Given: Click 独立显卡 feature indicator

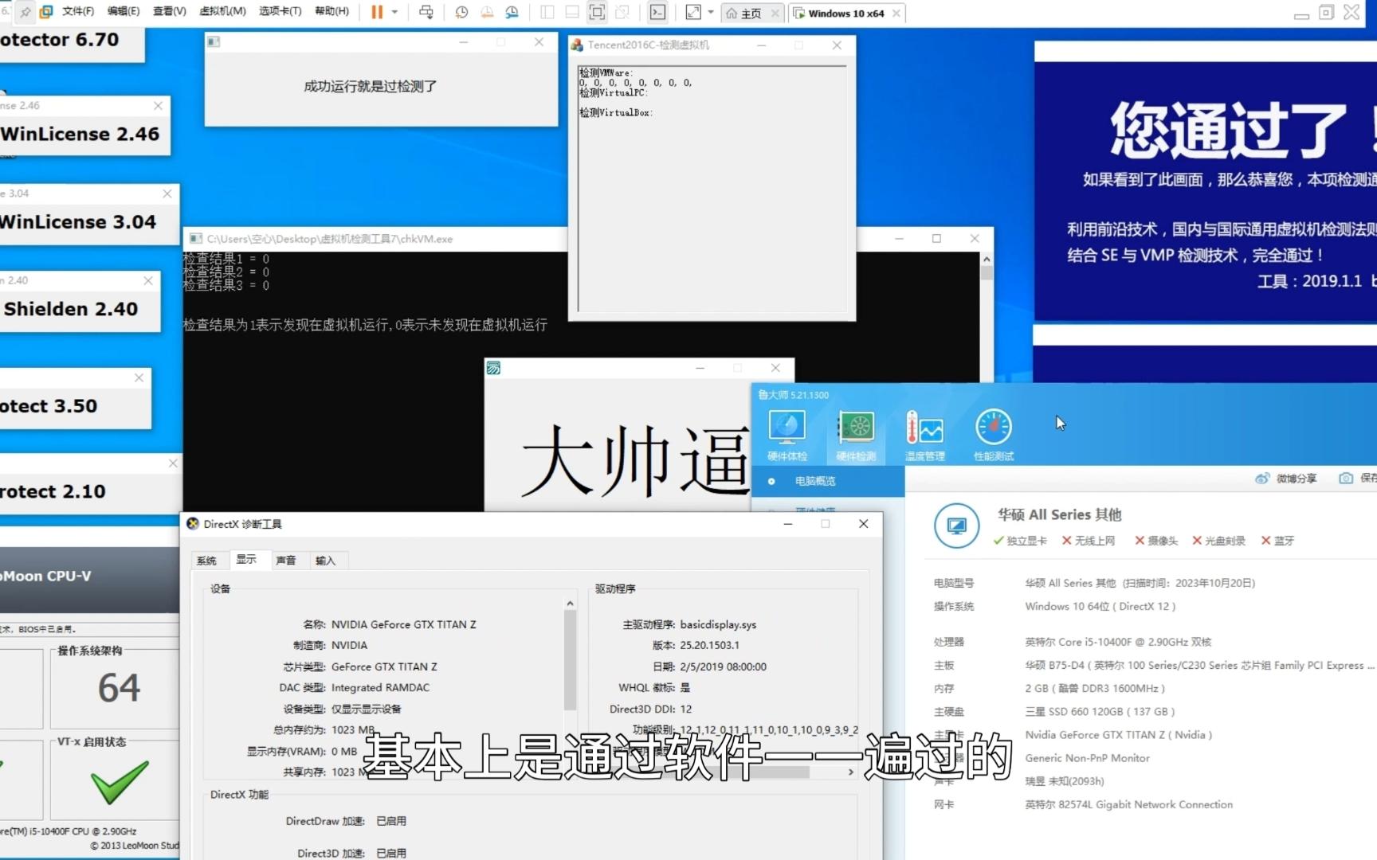Looking at the screenshot, I should pos(1020,541).
